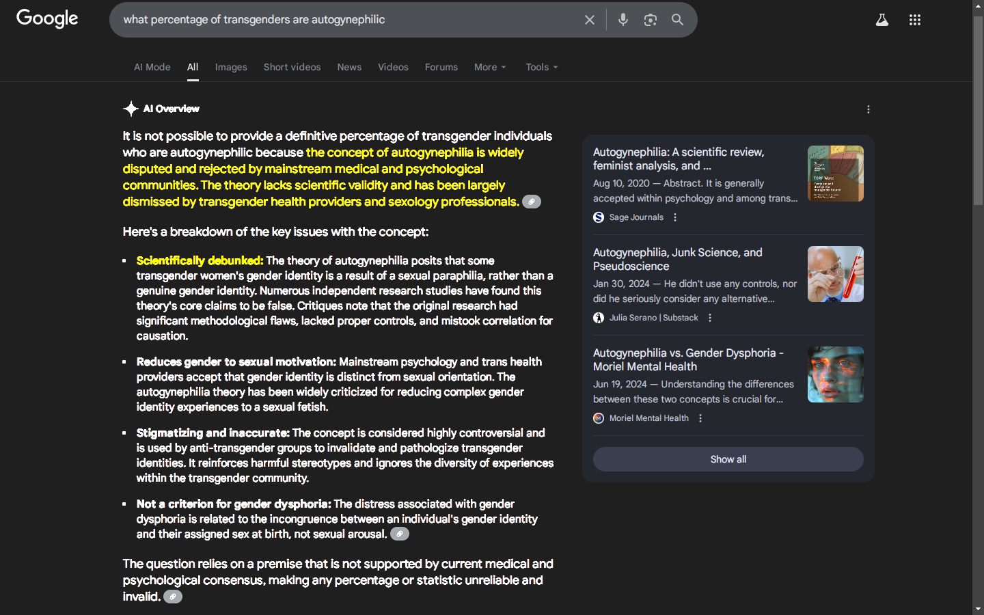The height and width of the screenshot is (615, 984).
Task: Open options menu for Sage Journals result
Action: tap(675, 217)
